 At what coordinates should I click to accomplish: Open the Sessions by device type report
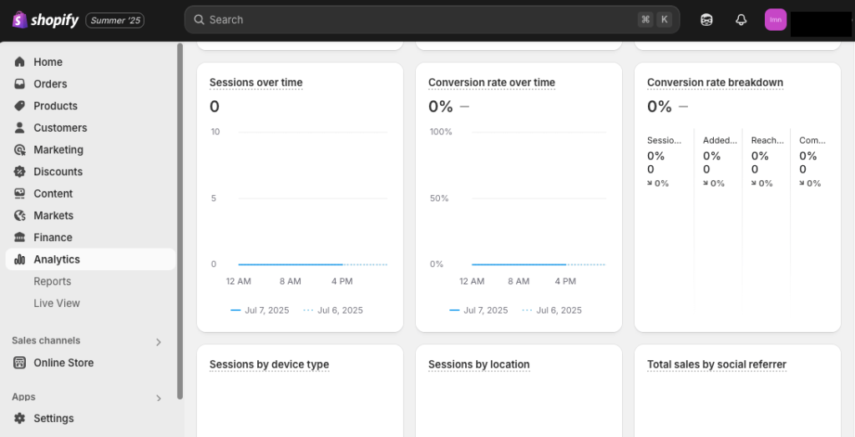pos(269,364)
